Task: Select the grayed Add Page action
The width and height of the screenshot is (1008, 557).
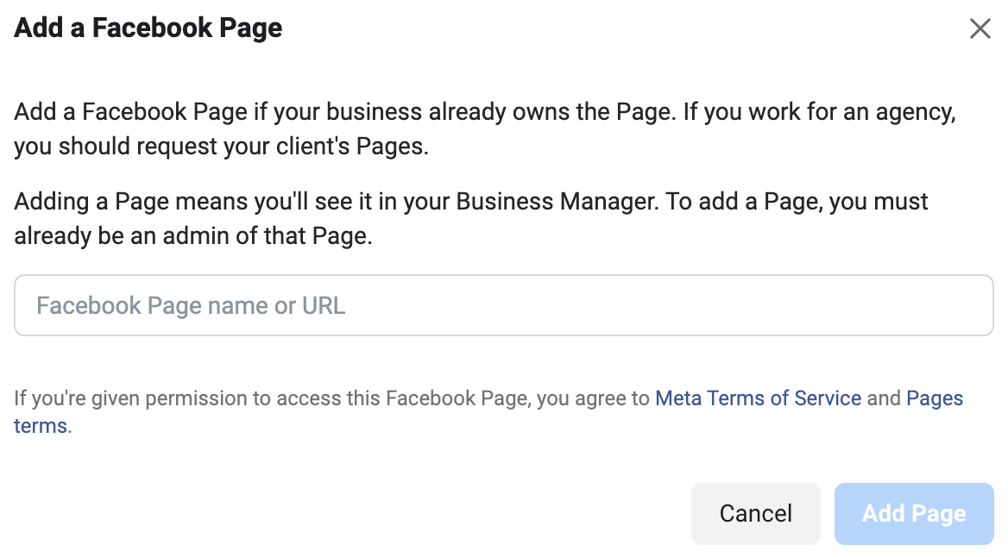Action: tap(914, 513)
